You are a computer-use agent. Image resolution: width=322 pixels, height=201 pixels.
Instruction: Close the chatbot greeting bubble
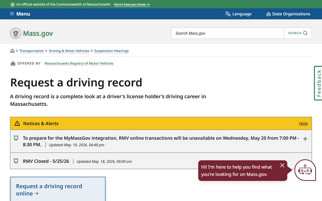(282, 165)
